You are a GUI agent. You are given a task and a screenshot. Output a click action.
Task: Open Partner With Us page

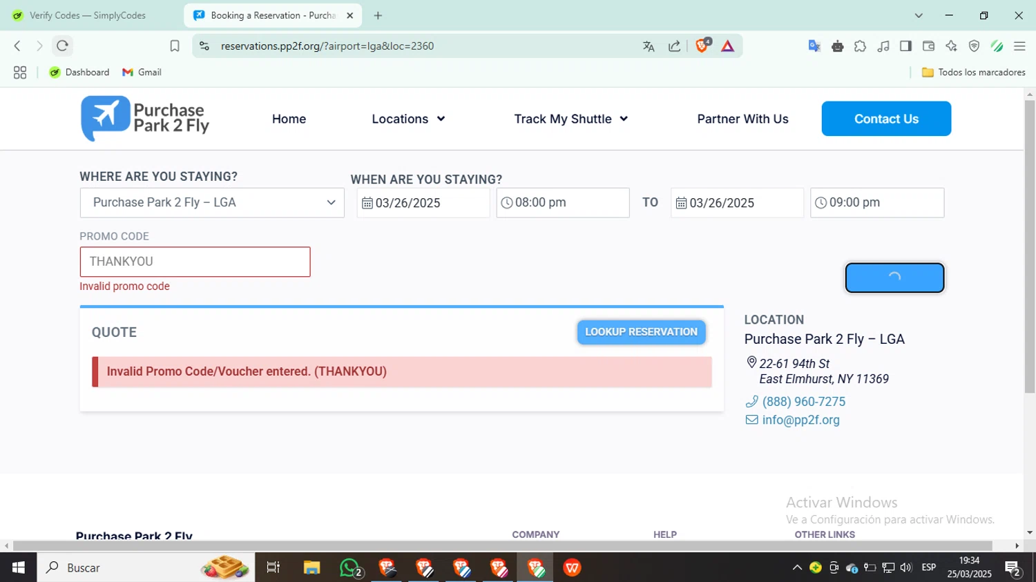[742, 119]
